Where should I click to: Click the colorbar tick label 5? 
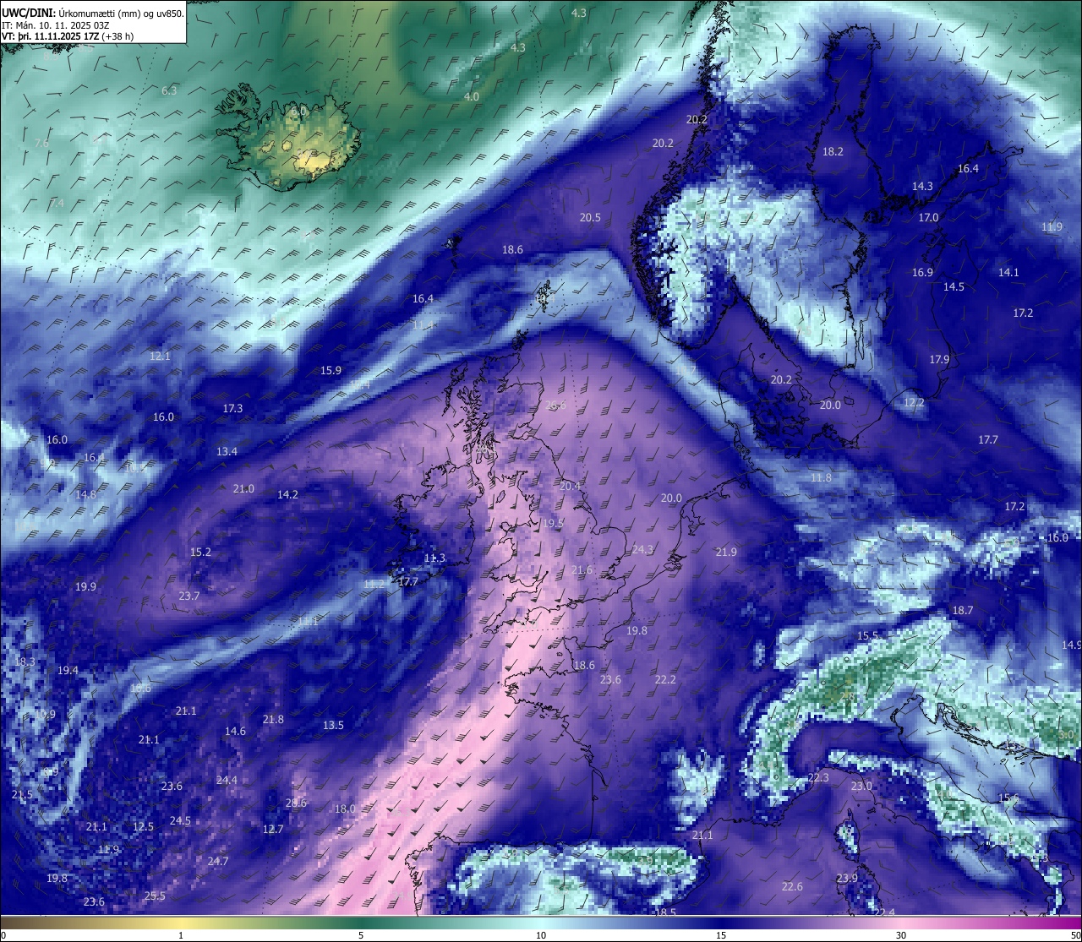coord(361,935)
